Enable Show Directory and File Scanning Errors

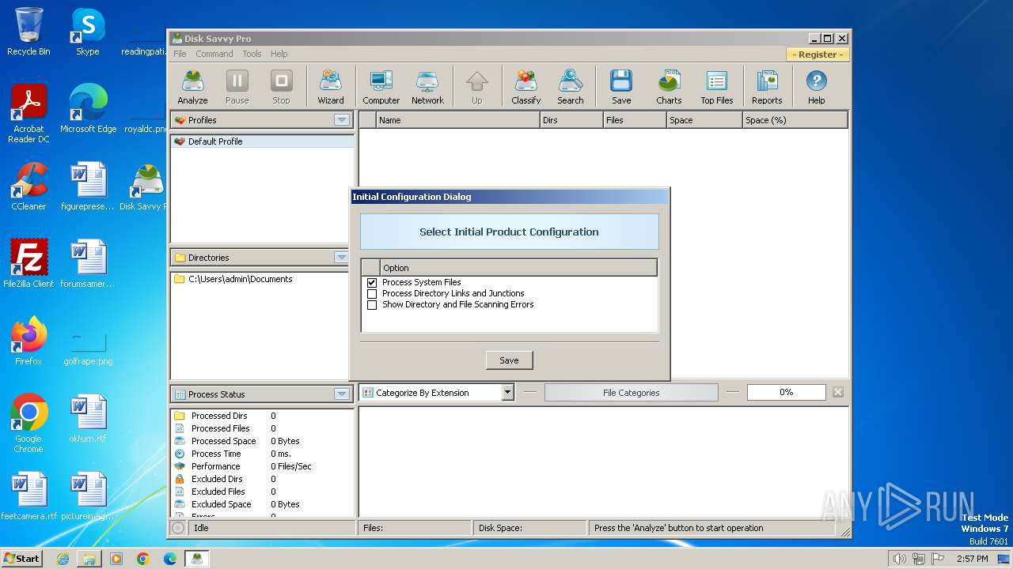coord(372,304)
